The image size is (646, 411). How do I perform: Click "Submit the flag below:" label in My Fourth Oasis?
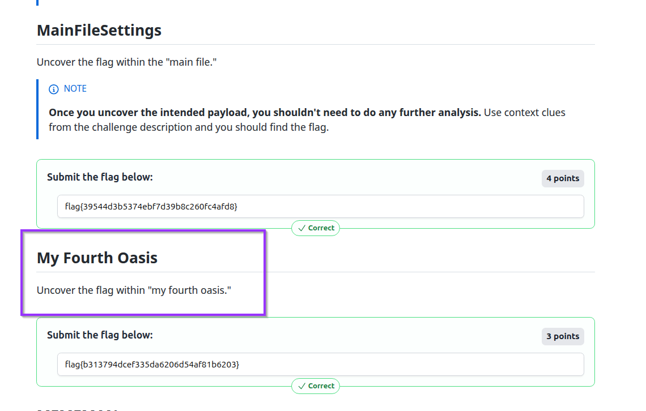click(x=100, y=335)
